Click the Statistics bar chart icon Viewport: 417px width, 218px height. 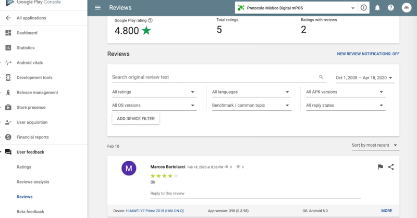click(8, 47)
